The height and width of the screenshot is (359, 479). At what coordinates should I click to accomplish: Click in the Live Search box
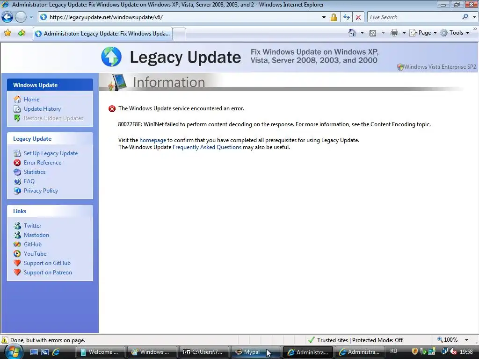[414, 17]
